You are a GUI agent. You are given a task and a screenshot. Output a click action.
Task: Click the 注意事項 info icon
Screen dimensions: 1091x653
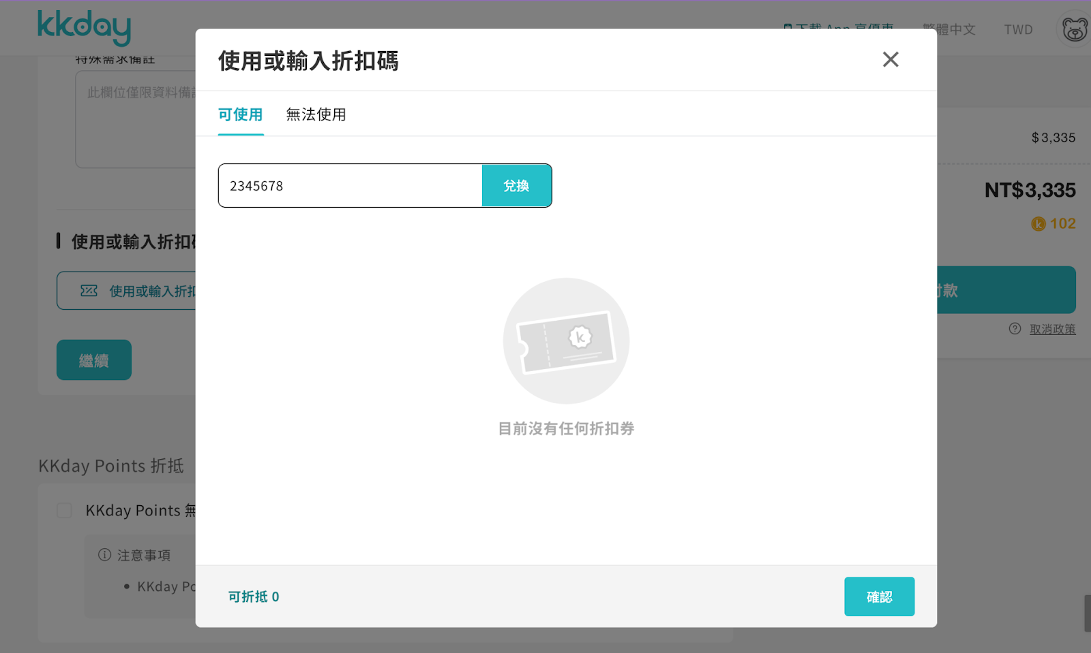click(x=104, y=555)
